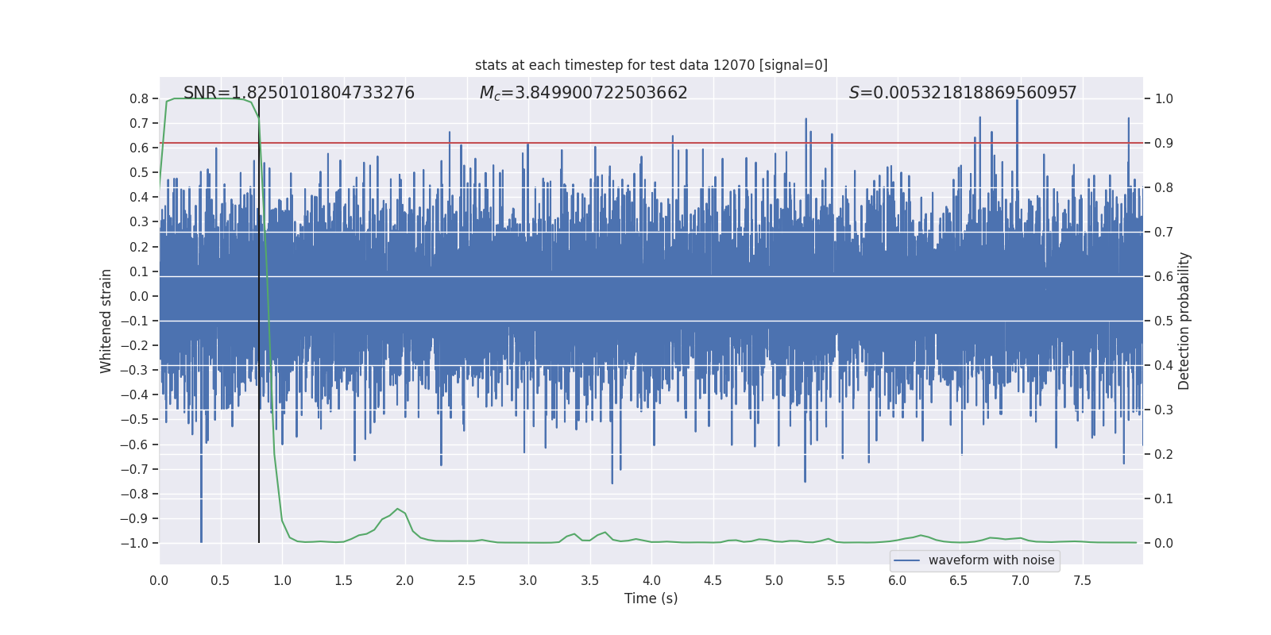Click the x-axis tick label 6.0
Viewport: 1271px width, 635px height.
point(898,580)
